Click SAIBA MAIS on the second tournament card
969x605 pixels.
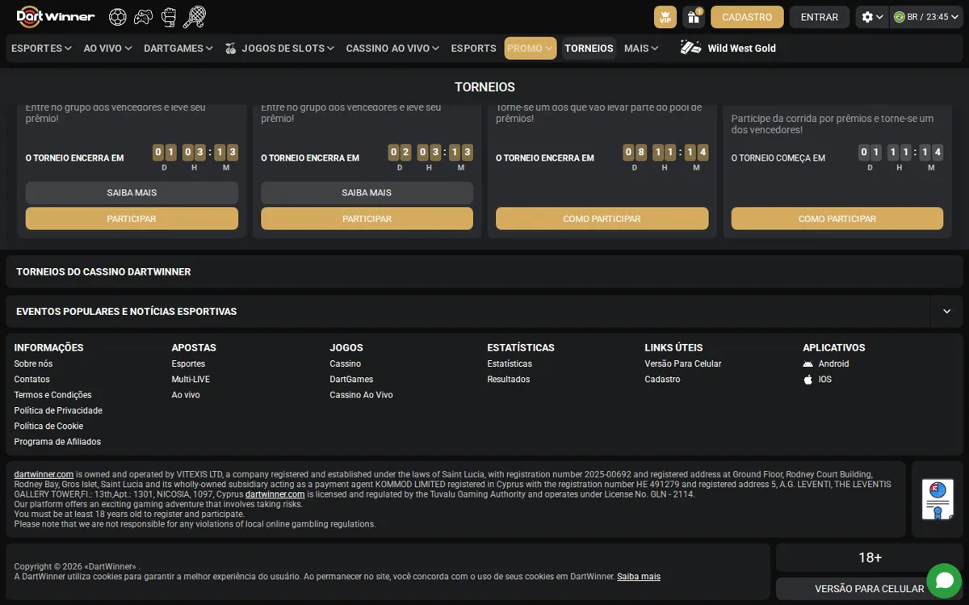coord(367,193)
